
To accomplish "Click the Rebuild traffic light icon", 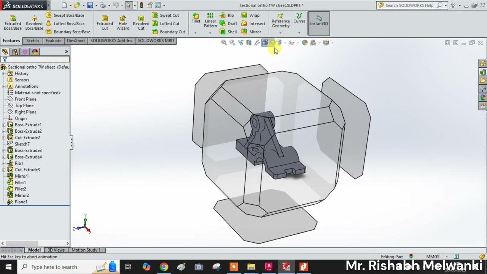I will tap(142, 5).
